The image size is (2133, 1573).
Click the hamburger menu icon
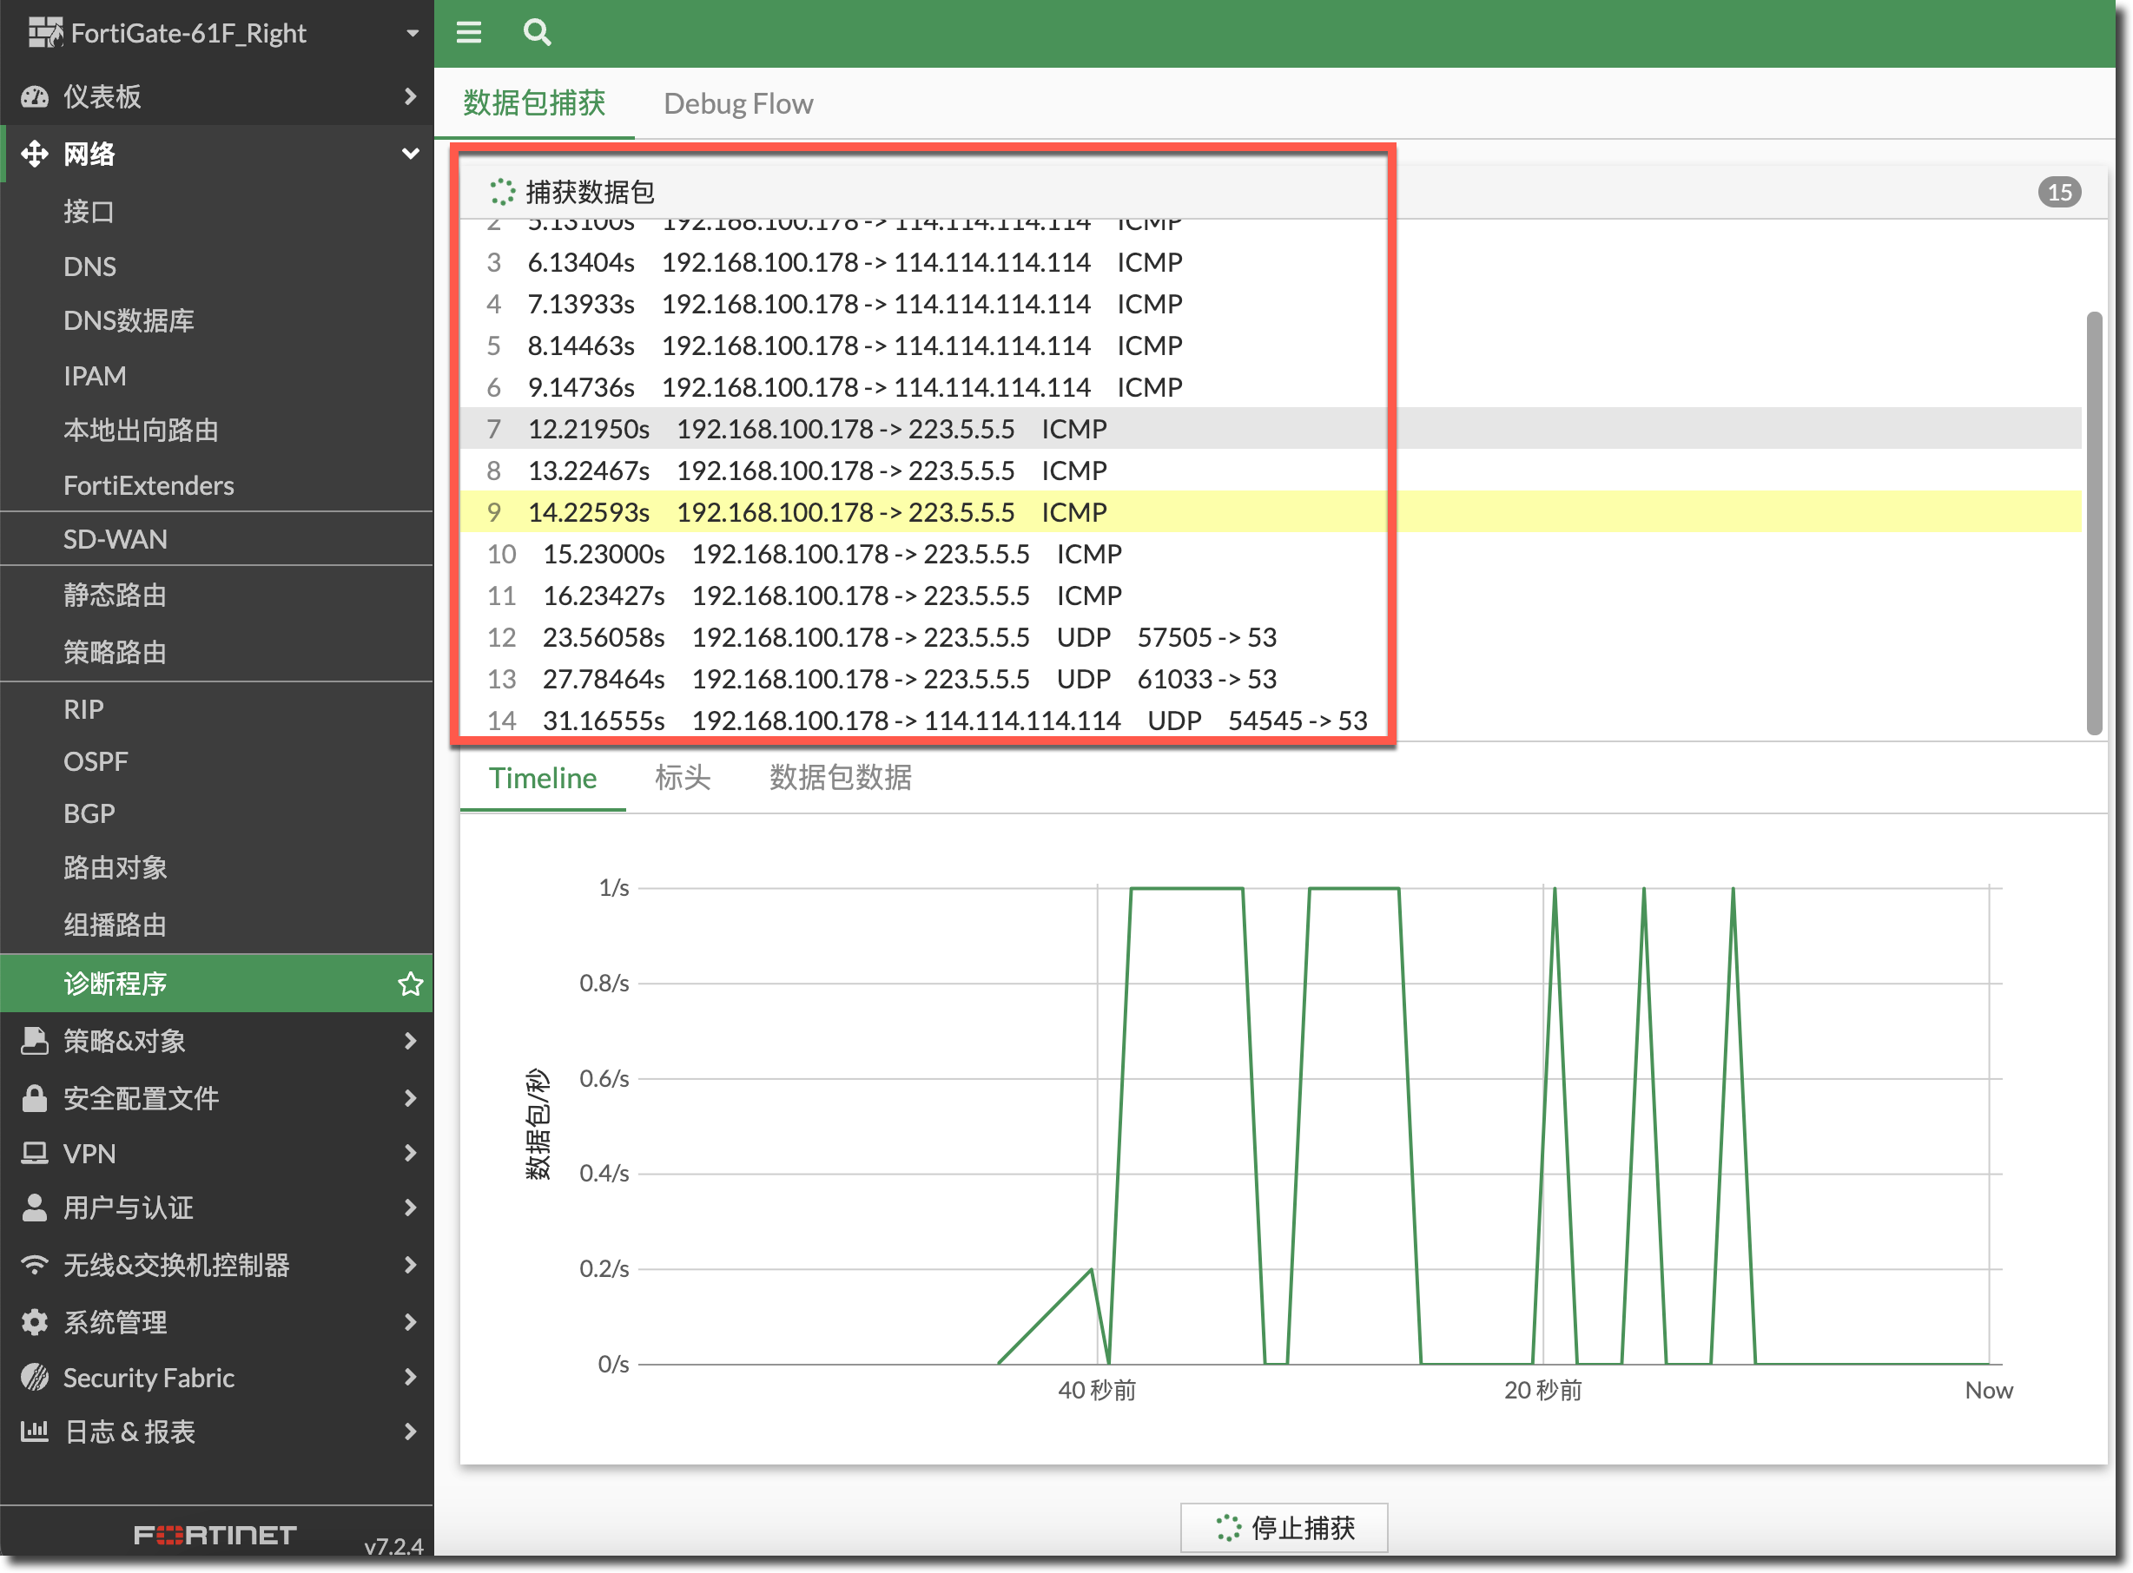pyautogui.click(x=469, y=33)
